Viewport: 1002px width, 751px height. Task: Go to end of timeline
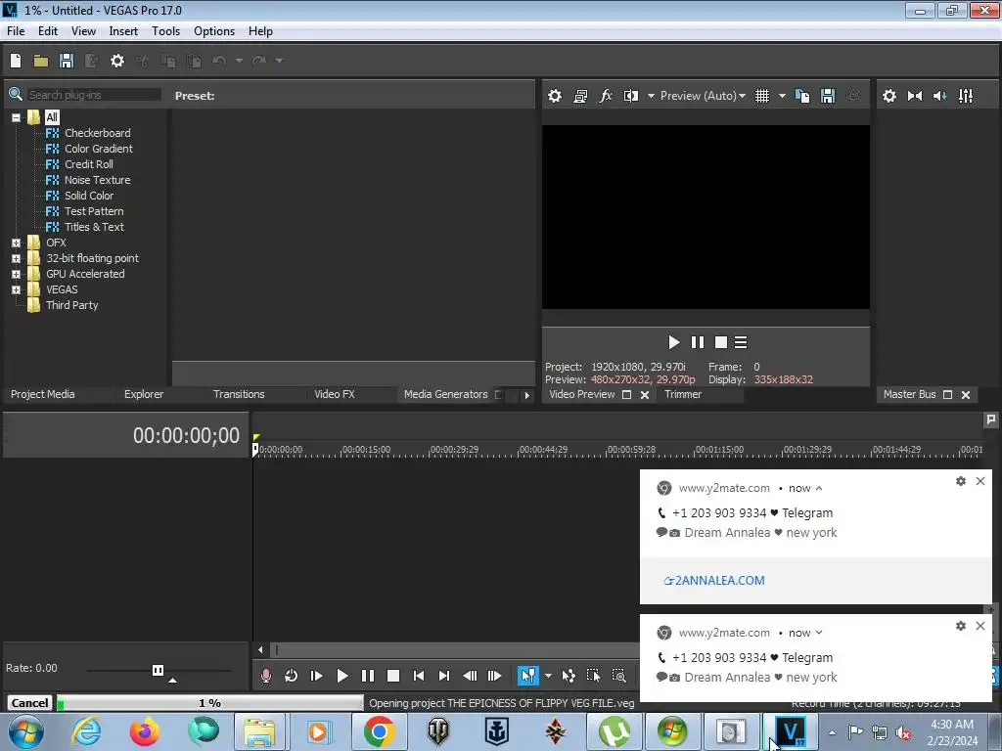444,676
